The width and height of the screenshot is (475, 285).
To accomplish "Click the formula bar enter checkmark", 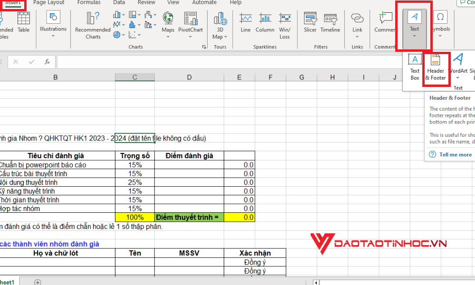I will click(x=31, y=62).
